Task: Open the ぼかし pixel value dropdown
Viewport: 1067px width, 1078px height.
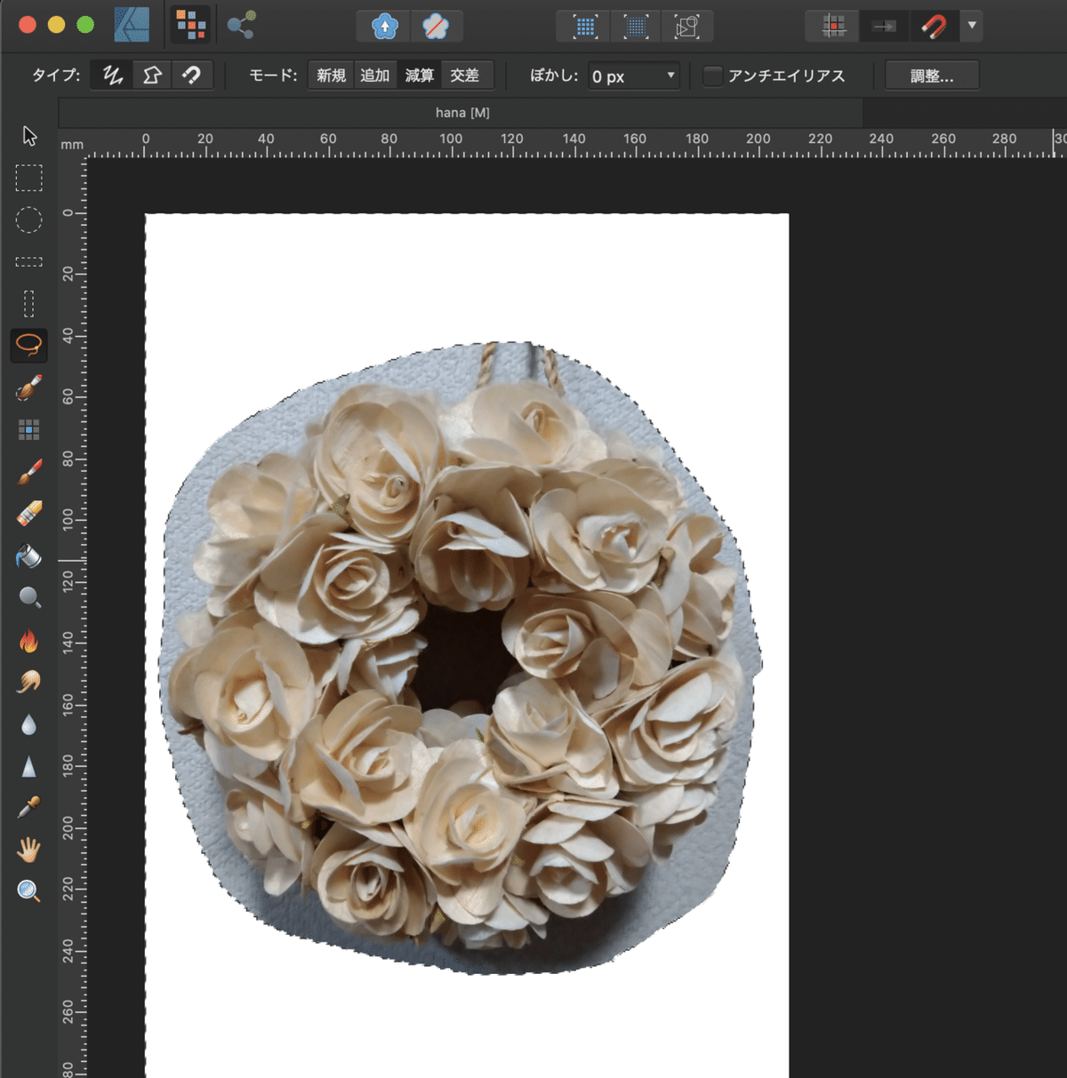Action: (x=670, y=76)
